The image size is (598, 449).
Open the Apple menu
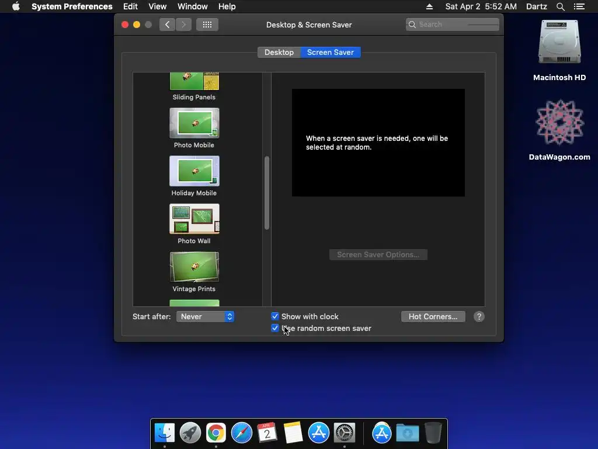tap(16, 6)
